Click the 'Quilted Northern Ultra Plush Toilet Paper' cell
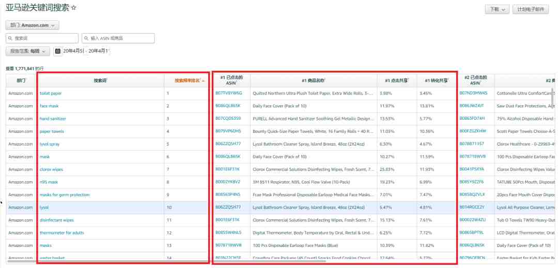The height and width of the screenshot is (268, 558). pos(313,93)
